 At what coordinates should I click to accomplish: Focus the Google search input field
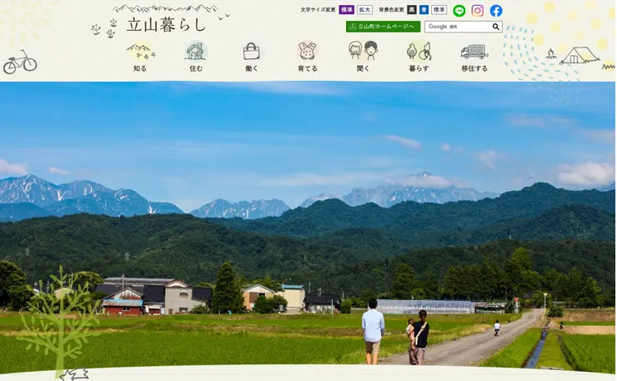pyautogui.click(x=458, y=27)
